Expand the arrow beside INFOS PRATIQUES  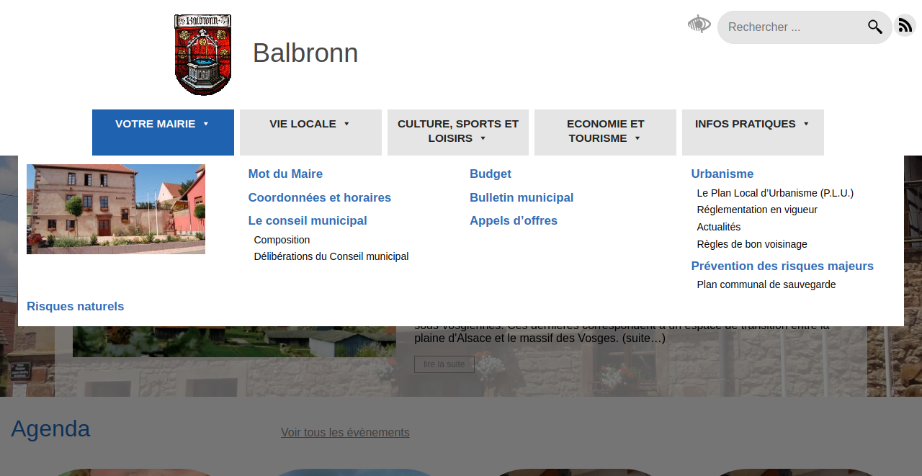806,124
